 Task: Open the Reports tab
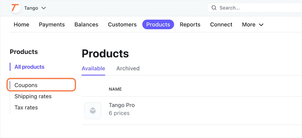click(190, 24)
